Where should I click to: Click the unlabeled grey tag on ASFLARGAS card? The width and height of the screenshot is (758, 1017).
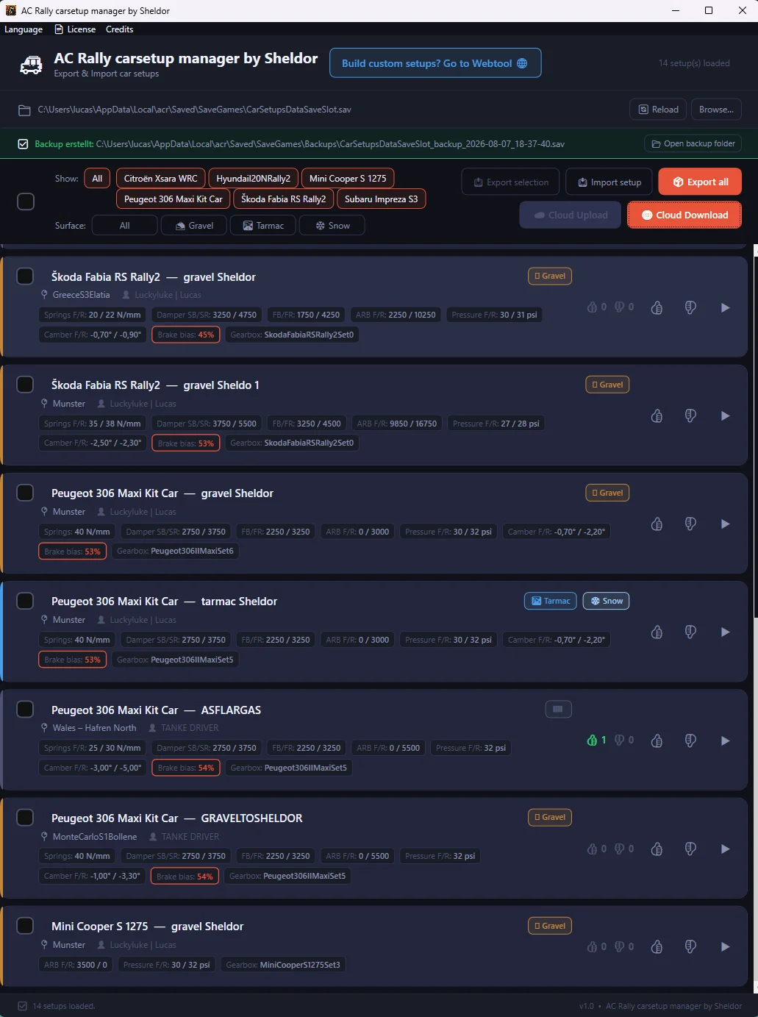[558, 709]
